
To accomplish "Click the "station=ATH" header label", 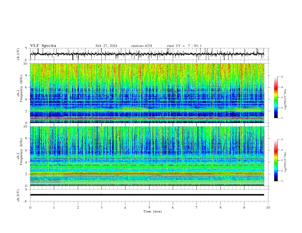I will point(141,46).
